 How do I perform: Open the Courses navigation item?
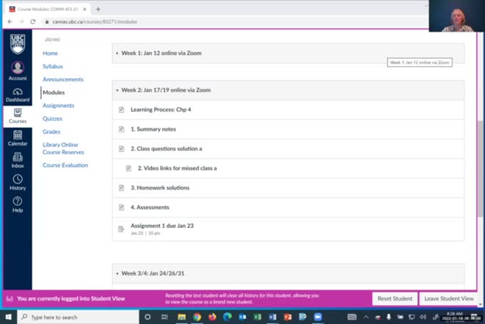[18, 116]
